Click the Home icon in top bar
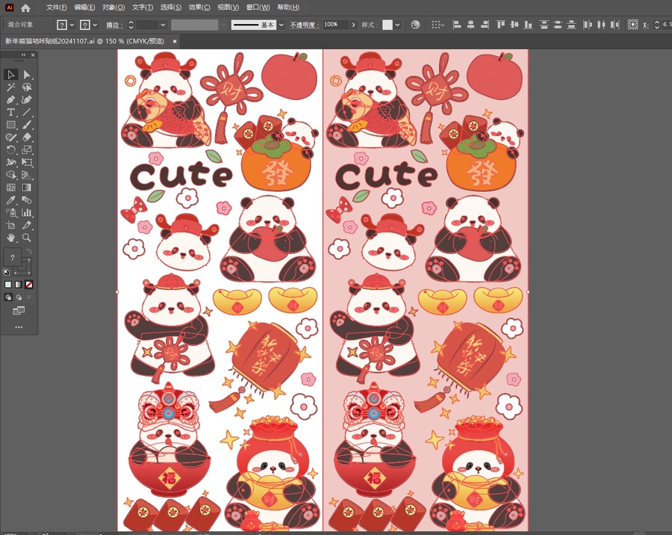This screenshot has height=535, width=672. 25,7
